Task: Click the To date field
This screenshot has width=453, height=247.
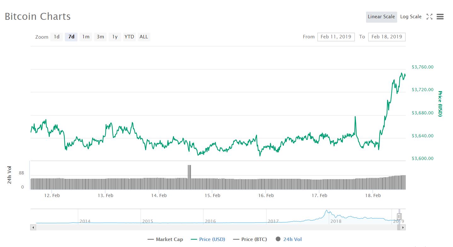Action: coord(387,37)
